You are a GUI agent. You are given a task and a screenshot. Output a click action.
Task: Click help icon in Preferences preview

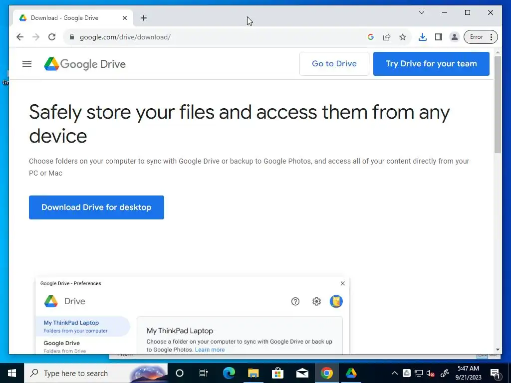click(295, 302)
